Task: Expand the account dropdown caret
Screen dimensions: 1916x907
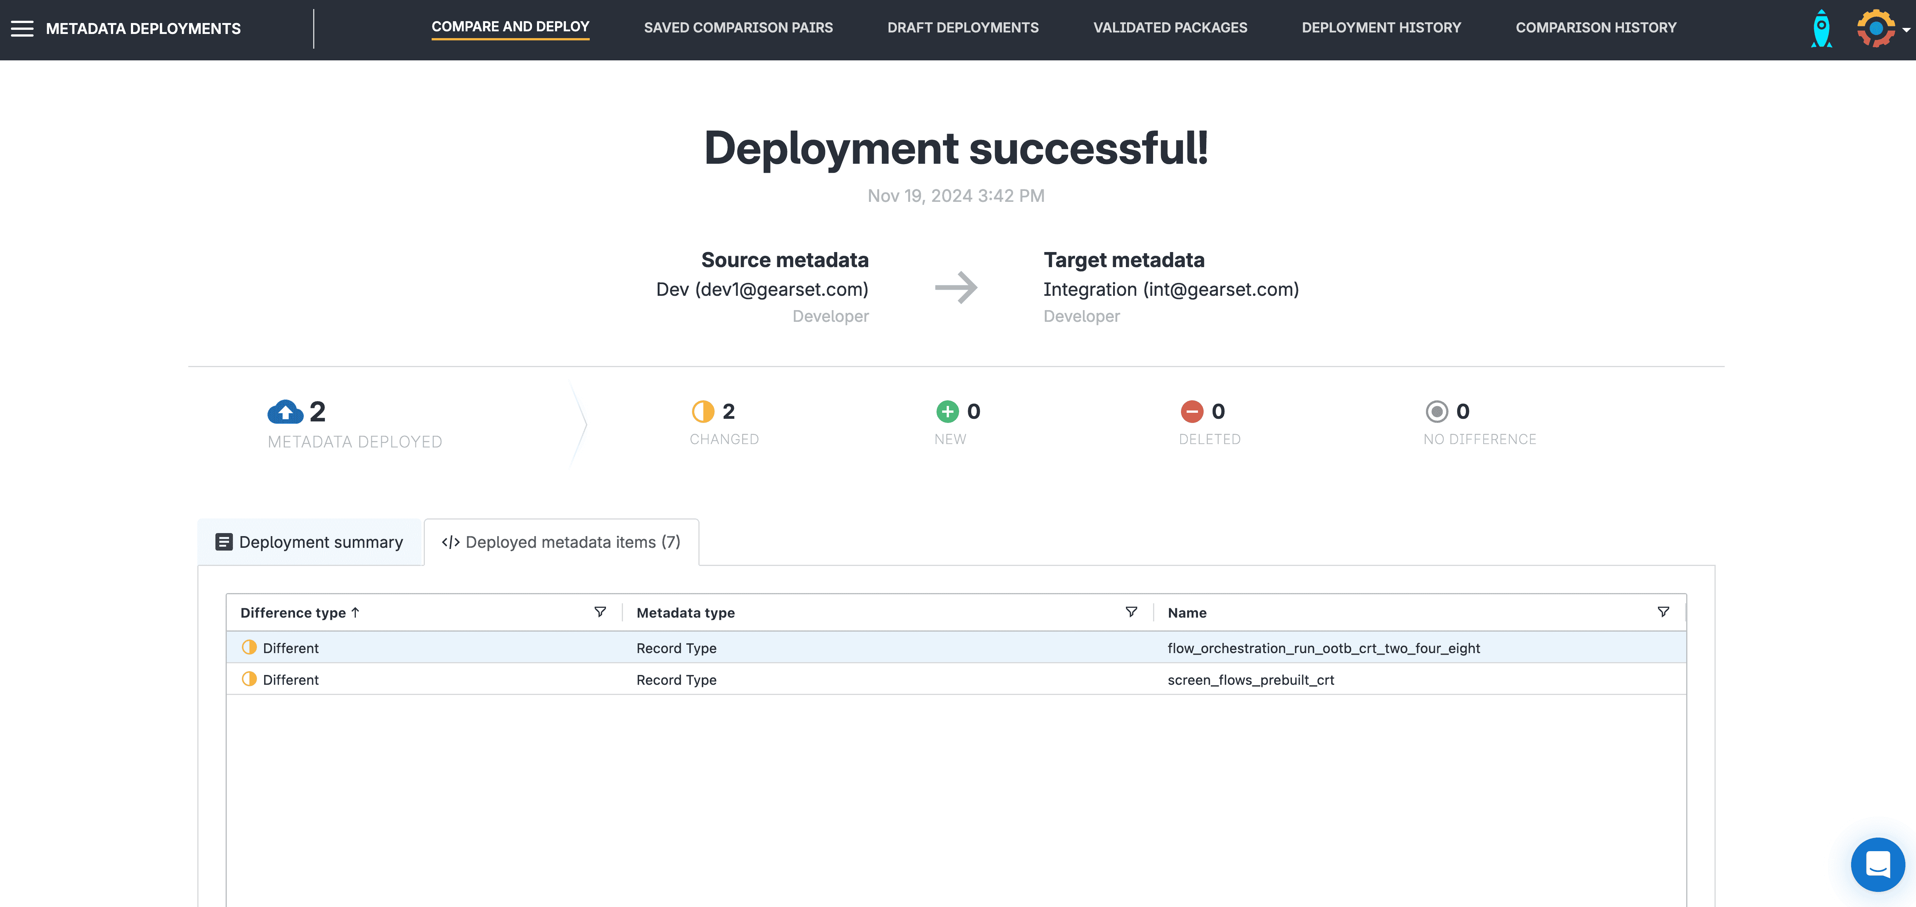Action: point(1906,30)
